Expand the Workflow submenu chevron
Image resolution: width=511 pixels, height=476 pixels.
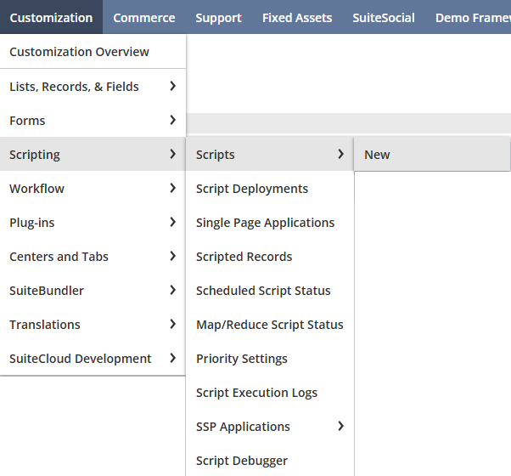pos(173,188)
